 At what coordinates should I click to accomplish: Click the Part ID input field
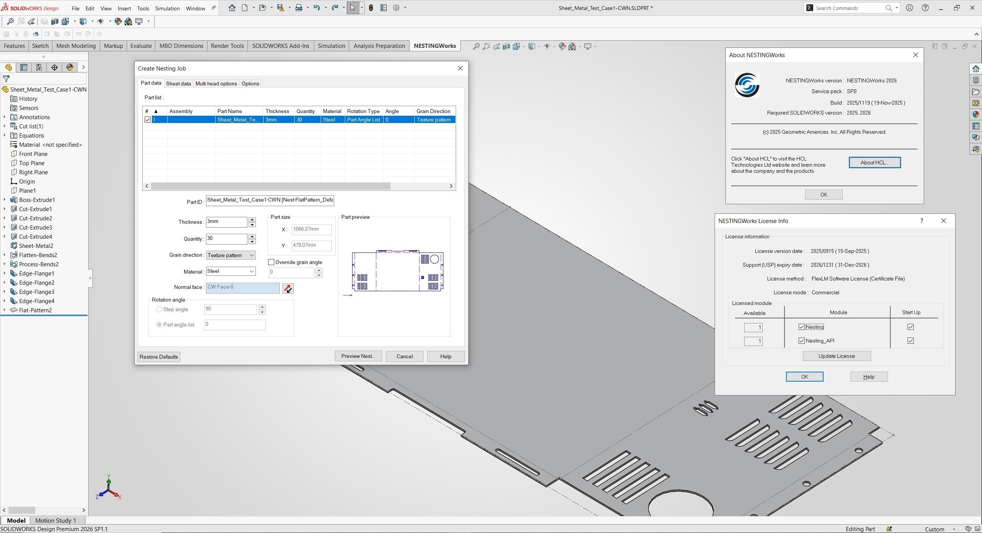tap(270, 200)
